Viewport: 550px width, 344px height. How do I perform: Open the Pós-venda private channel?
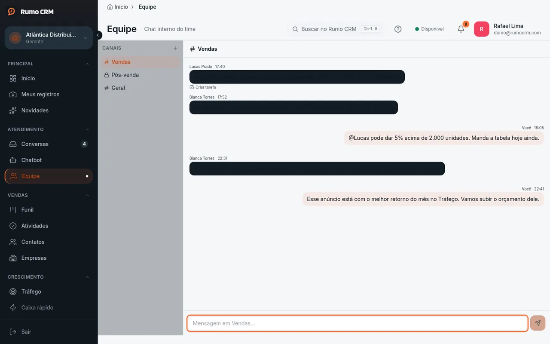(x=141, y=75)
